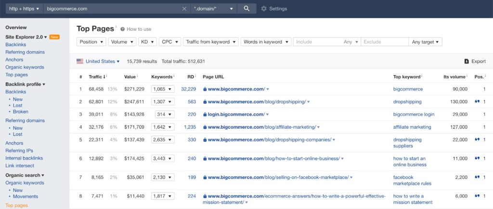Go to Overview in the sidebar

pos(16,27)
